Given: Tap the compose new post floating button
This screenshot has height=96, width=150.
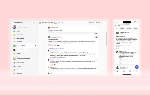Looking at the screenshot, I should tap(137, 67).
